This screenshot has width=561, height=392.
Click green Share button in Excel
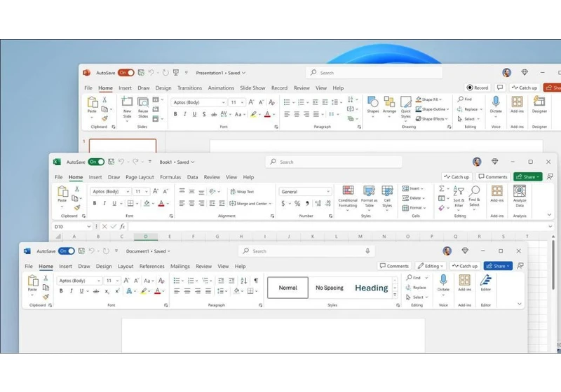(528, 176)
